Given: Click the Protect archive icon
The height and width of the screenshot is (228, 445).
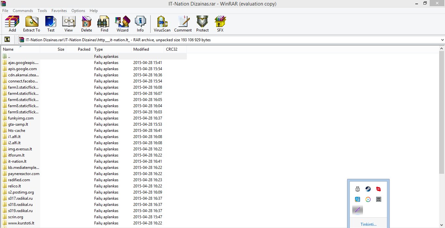Looking at the screenshot, I should (202, 24).
